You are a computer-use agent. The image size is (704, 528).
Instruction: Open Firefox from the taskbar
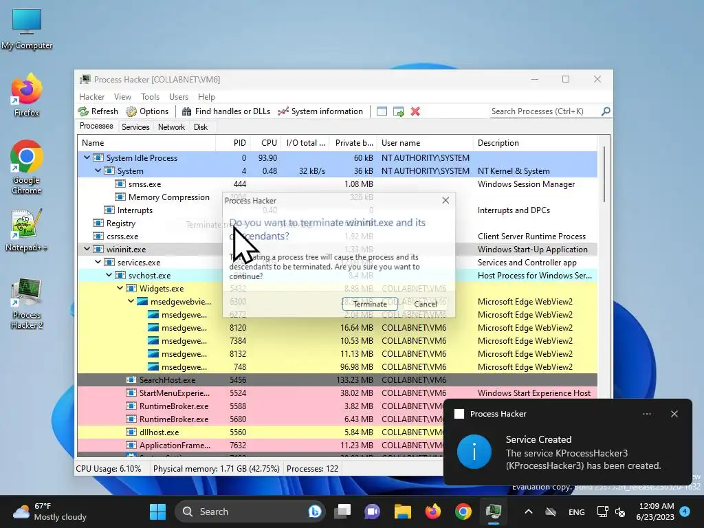[x=433, y=511]
